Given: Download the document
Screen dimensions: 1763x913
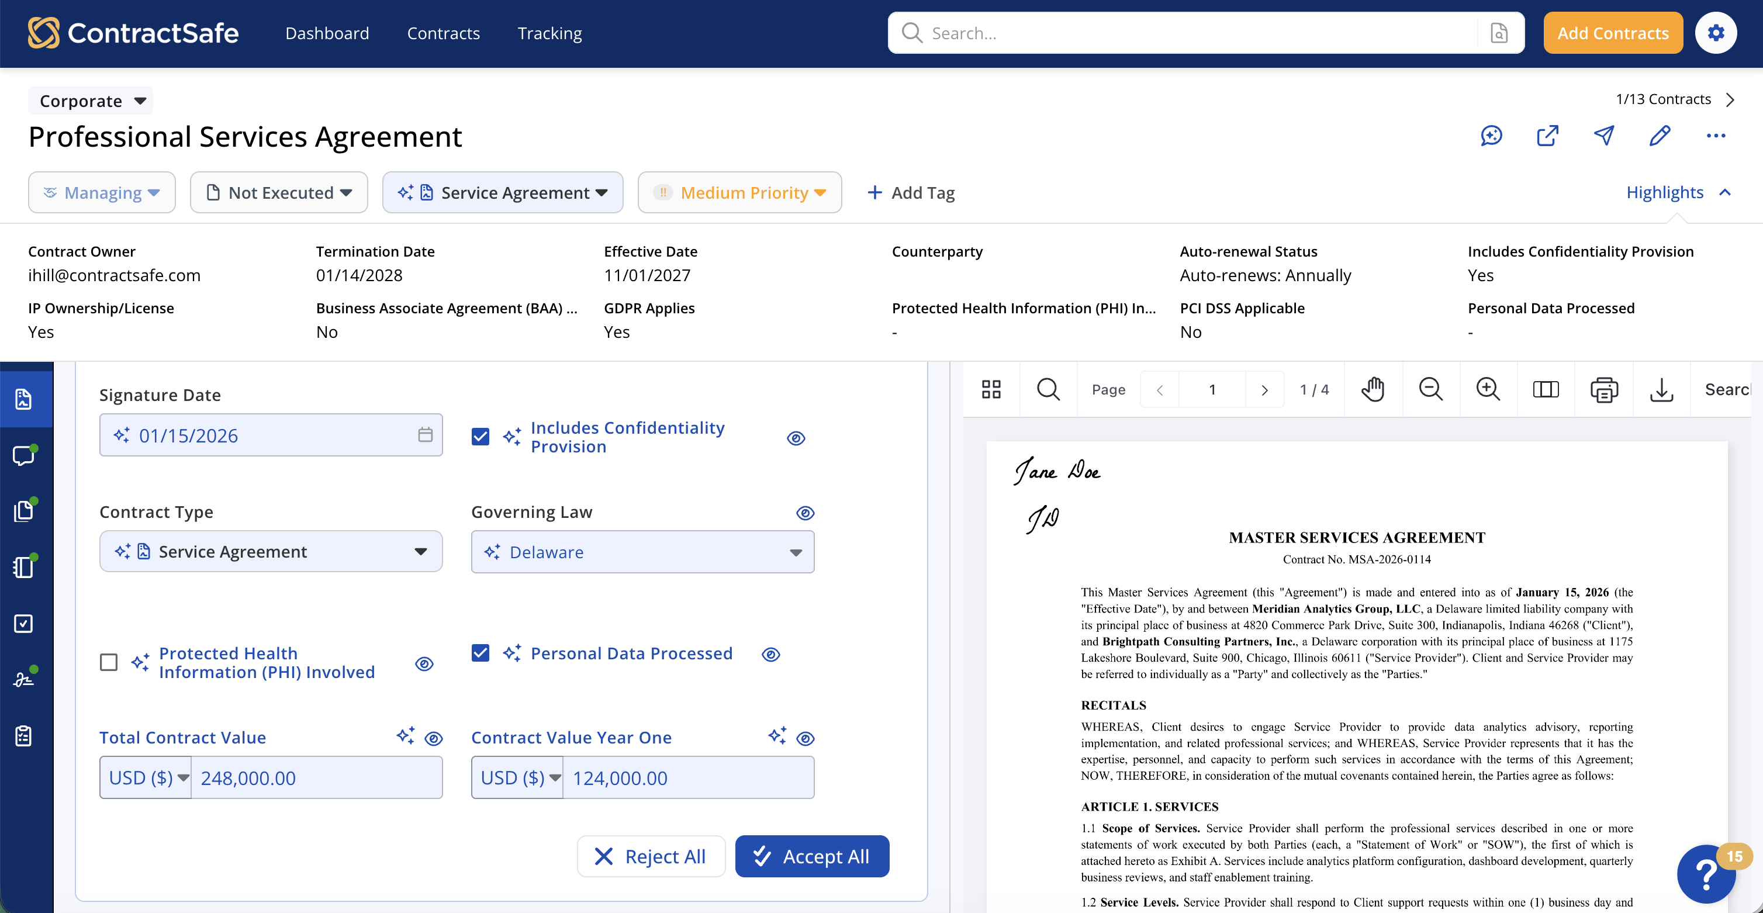Looking at the screenshot, I should click(1661, 389).
